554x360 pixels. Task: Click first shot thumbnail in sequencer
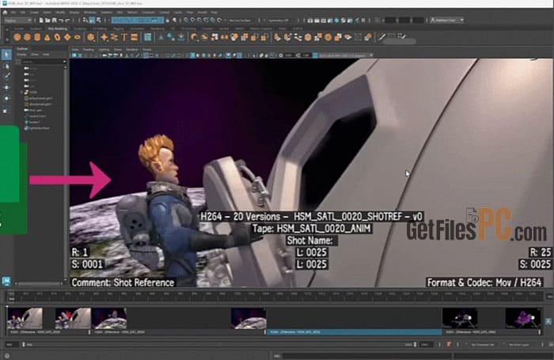25,318
